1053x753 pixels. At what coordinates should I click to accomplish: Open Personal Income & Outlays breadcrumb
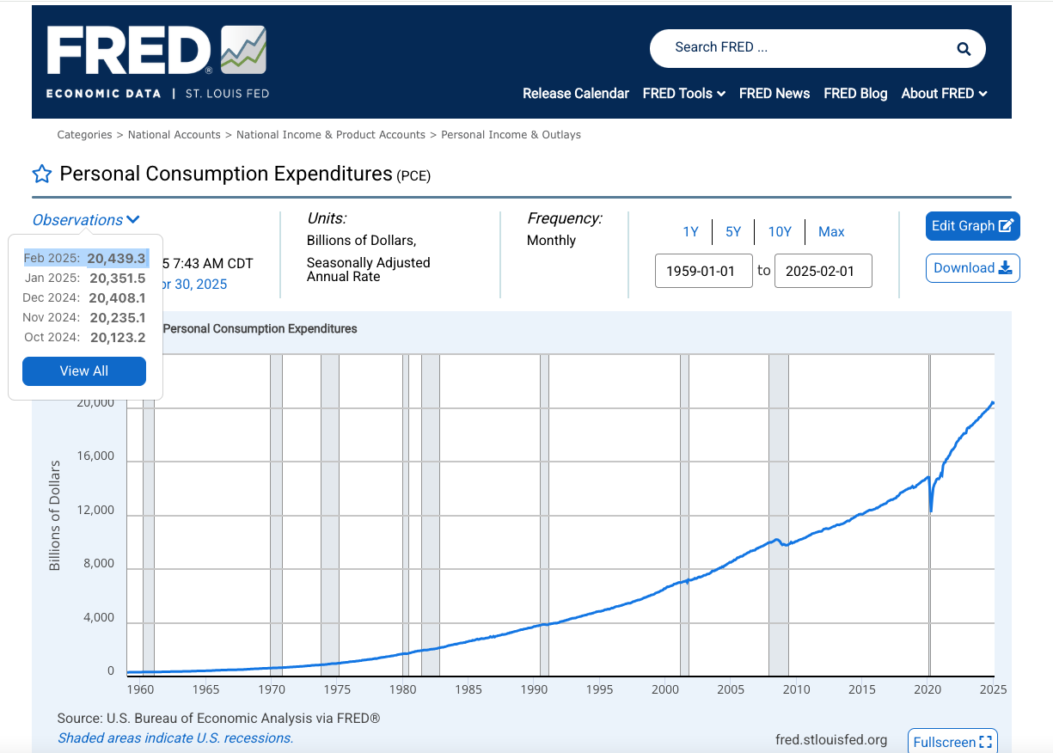tap(511, 135)
